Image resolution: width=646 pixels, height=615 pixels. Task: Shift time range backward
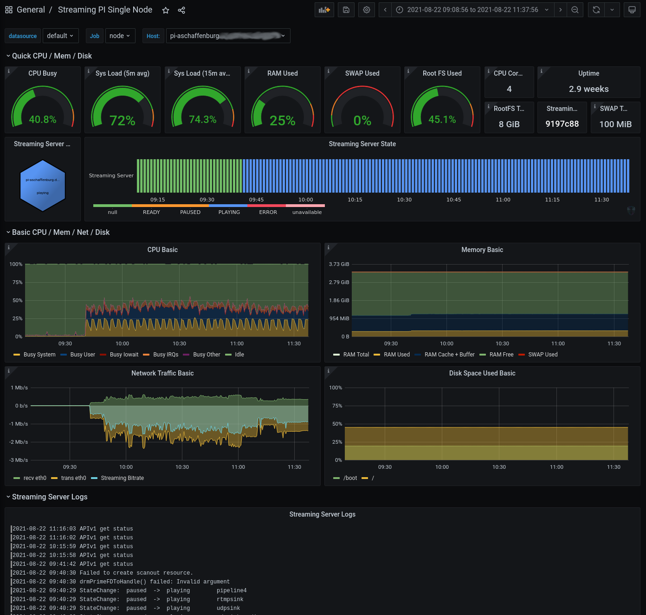(x=385, y=10)
